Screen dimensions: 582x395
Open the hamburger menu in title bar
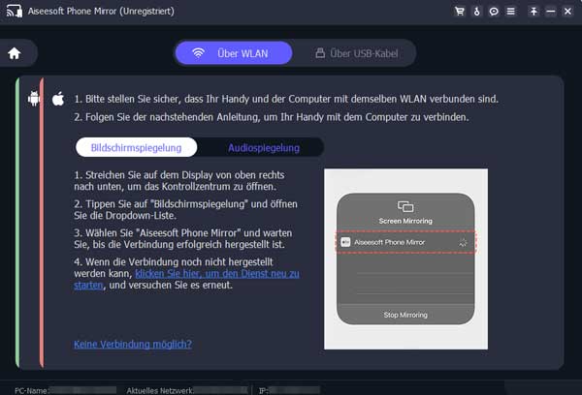509,12
